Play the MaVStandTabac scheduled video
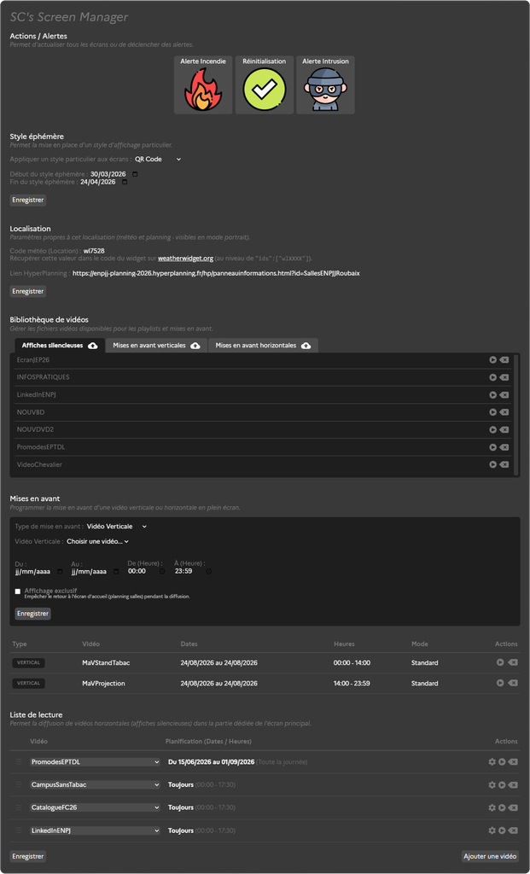This screenshot has width=530, height=874. click(500, 662)
